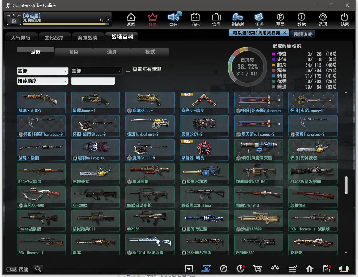Viewport: 358px width, 277px height.
Task: Click the balance scales icon
Action: coord(275,269)
